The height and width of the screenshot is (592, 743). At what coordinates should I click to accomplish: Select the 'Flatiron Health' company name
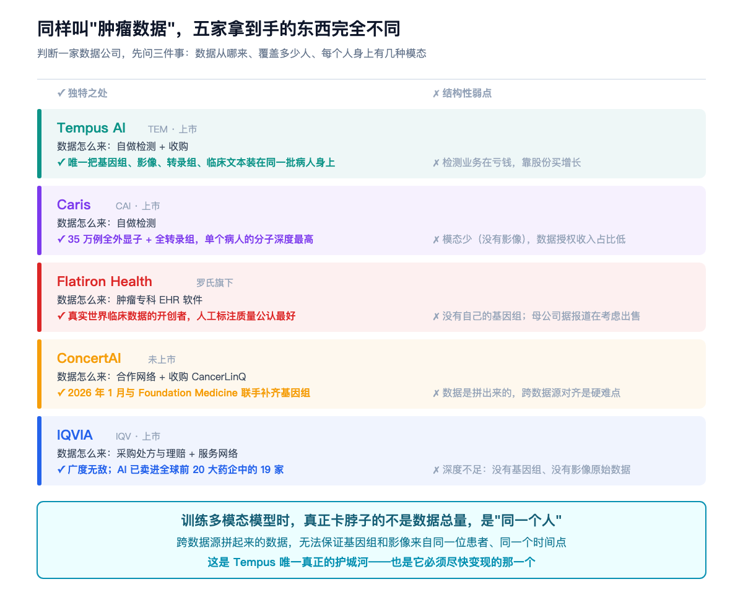[105, 281]
